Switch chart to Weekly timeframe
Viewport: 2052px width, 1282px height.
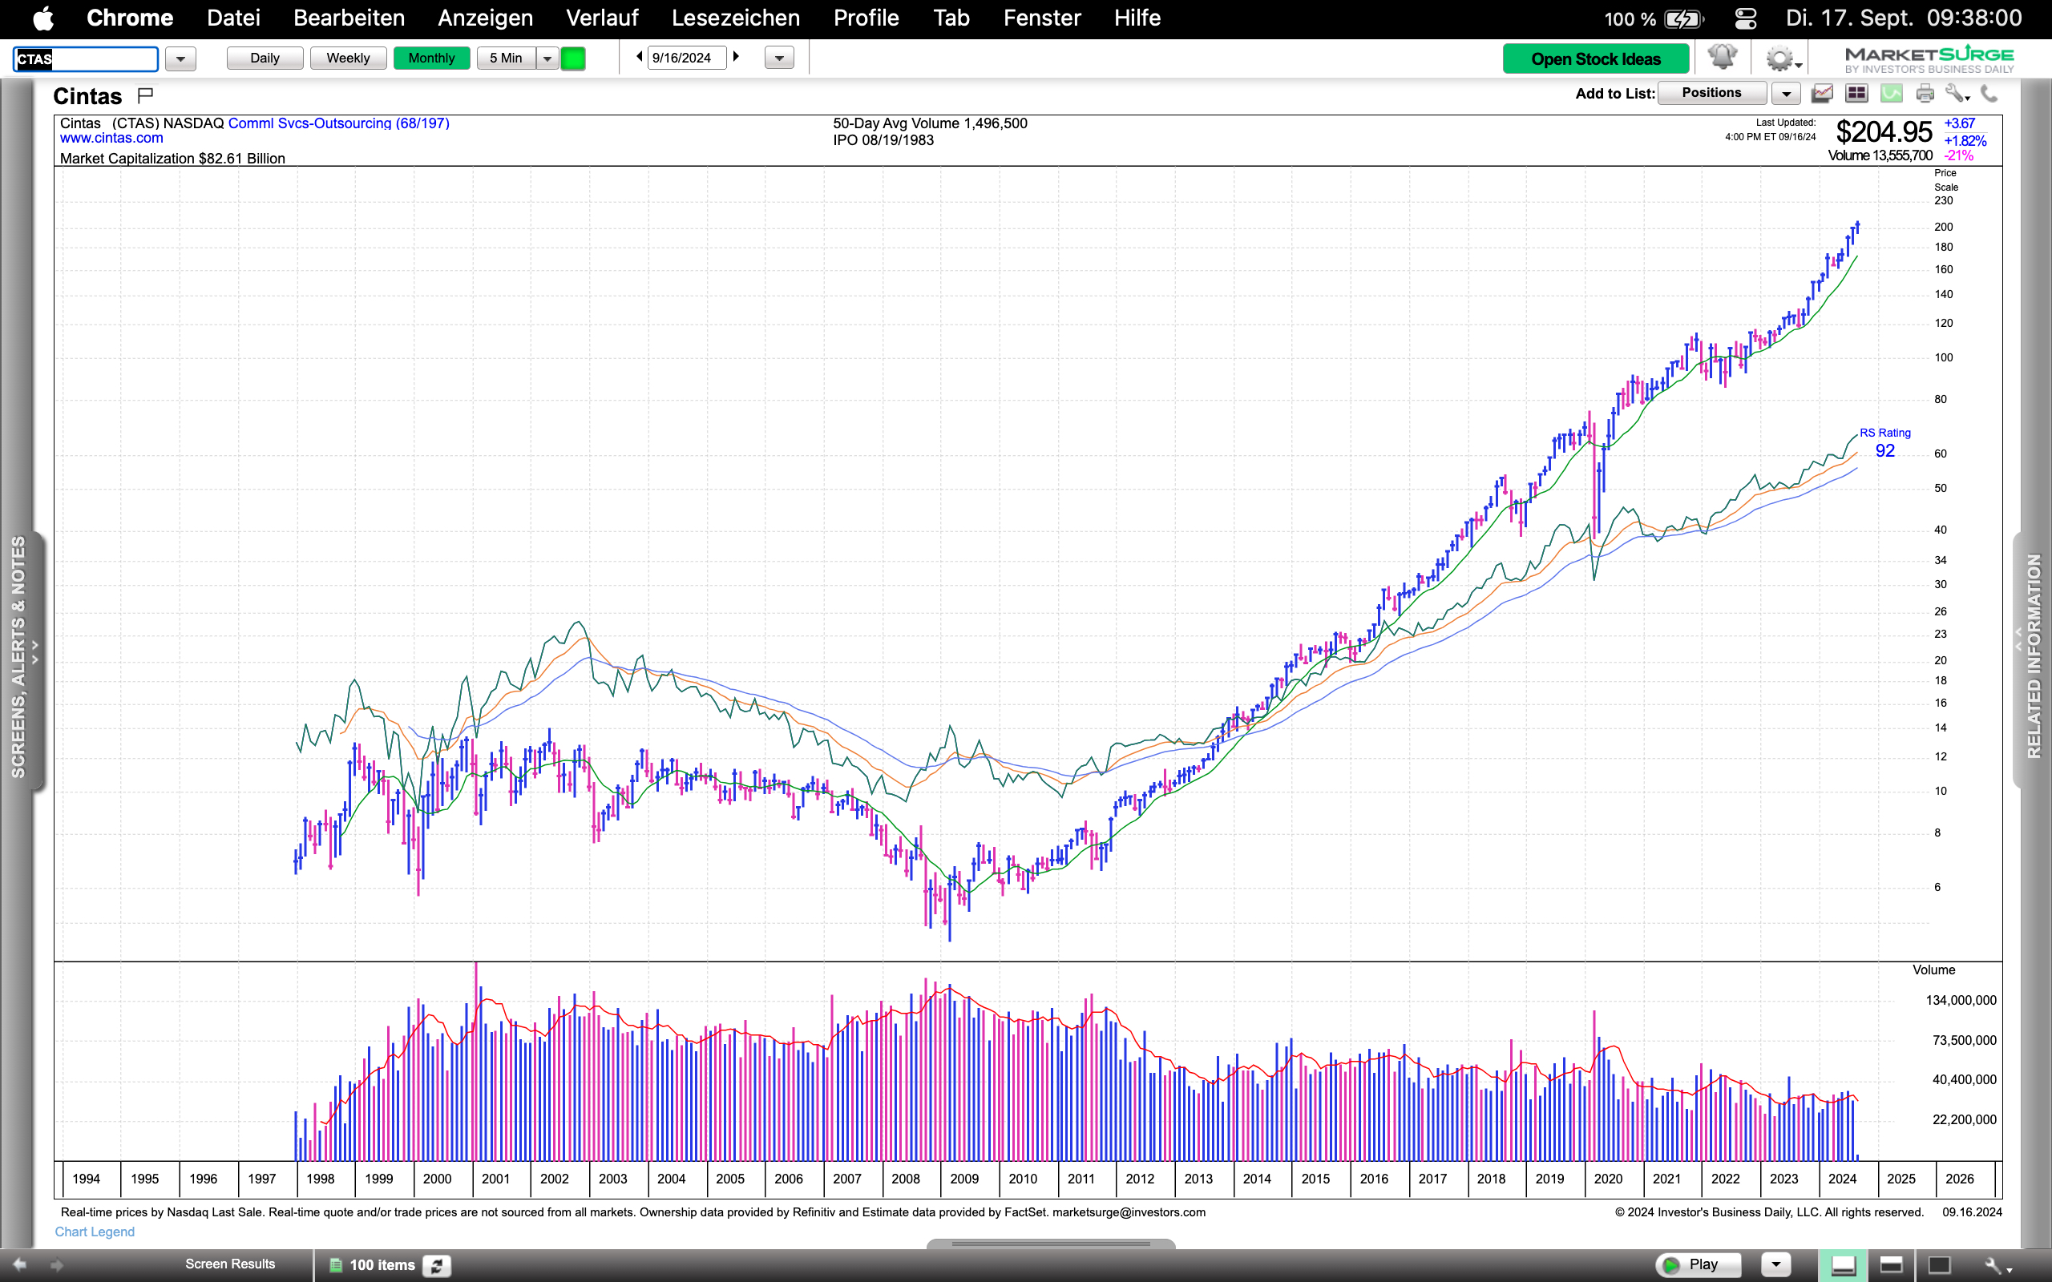pyautogui.click(x=348, y=58)
